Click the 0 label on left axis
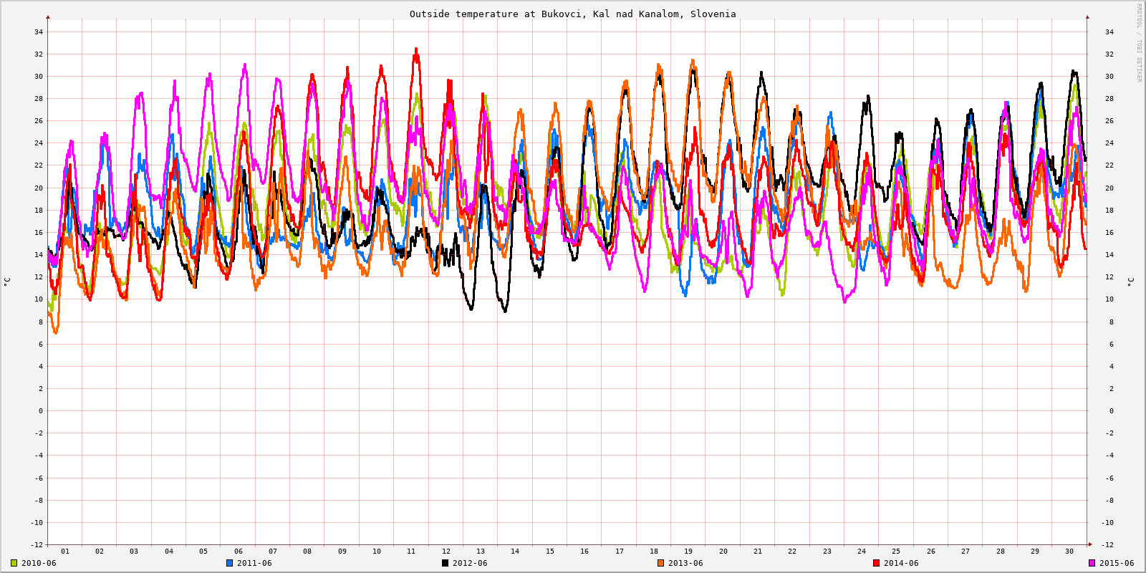This screenshot has height=573, width=1146. click(x=41, y=411)
